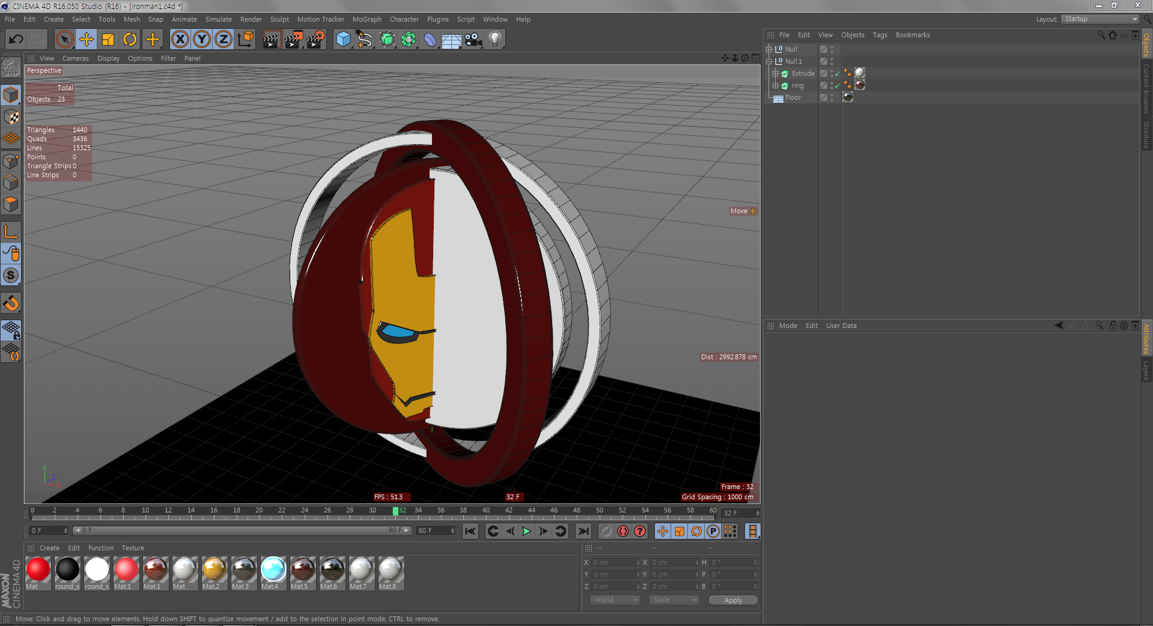
Task: Open the World coordinate dropdown
Action: tap(615, 600)
